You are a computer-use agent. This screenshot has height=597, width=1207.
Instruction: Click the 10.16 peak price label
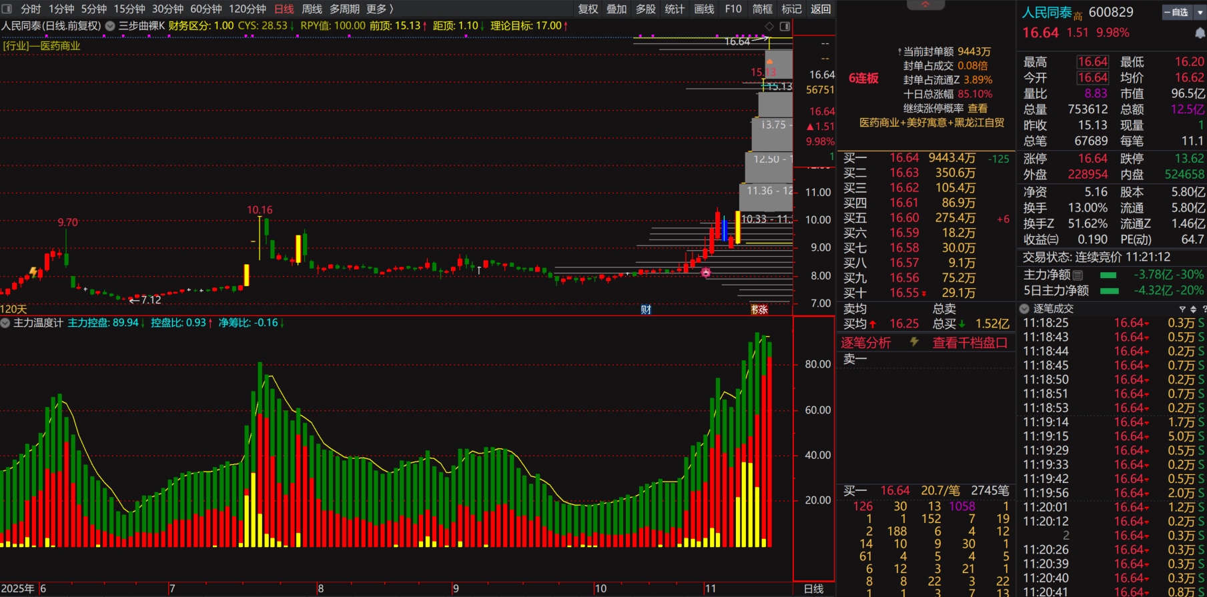point(260,210)
